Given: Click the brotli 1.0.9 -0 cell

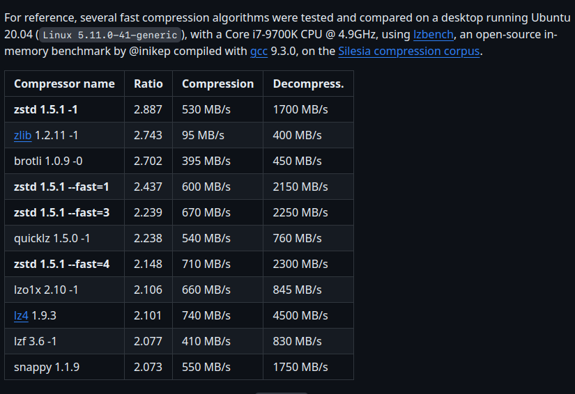Looking at the screenshot, I should coord(48,161).
